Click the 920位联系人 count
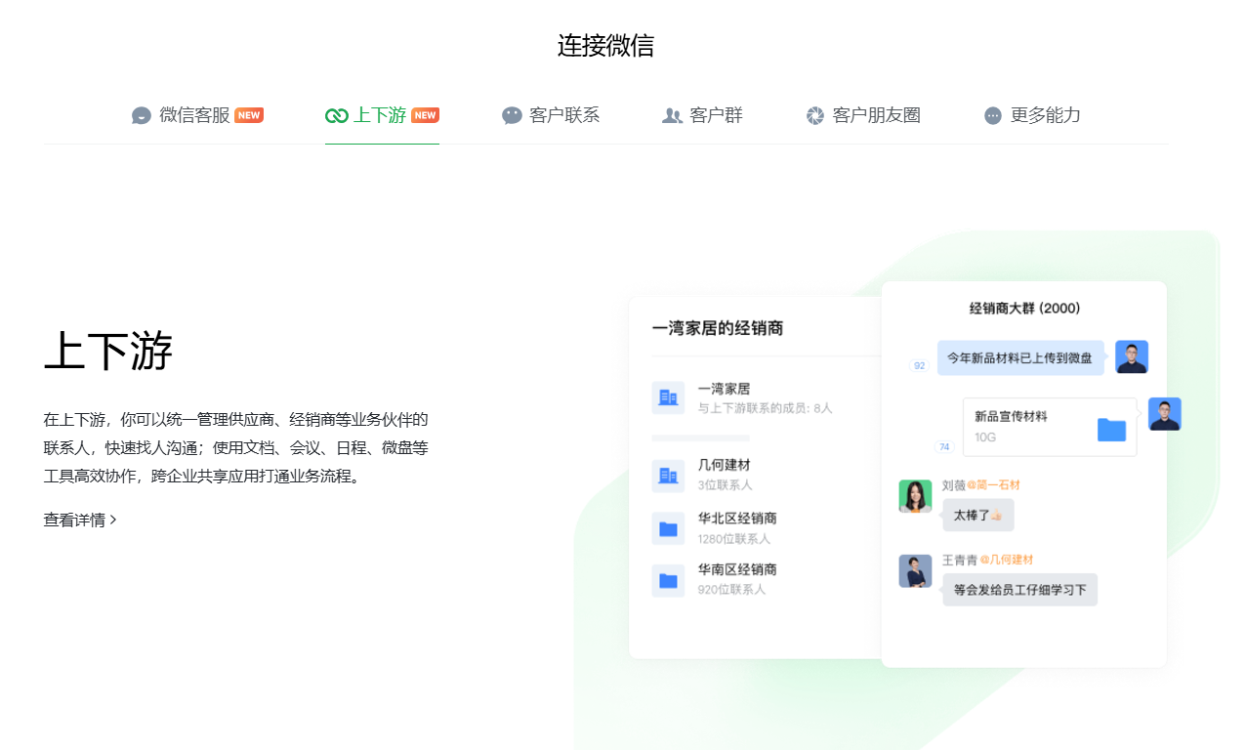 click(x=731, y=590)
